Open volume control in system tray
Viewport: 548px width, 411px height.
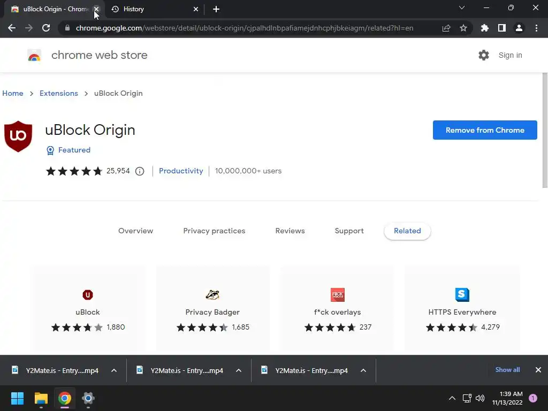[x=480, y=398]
